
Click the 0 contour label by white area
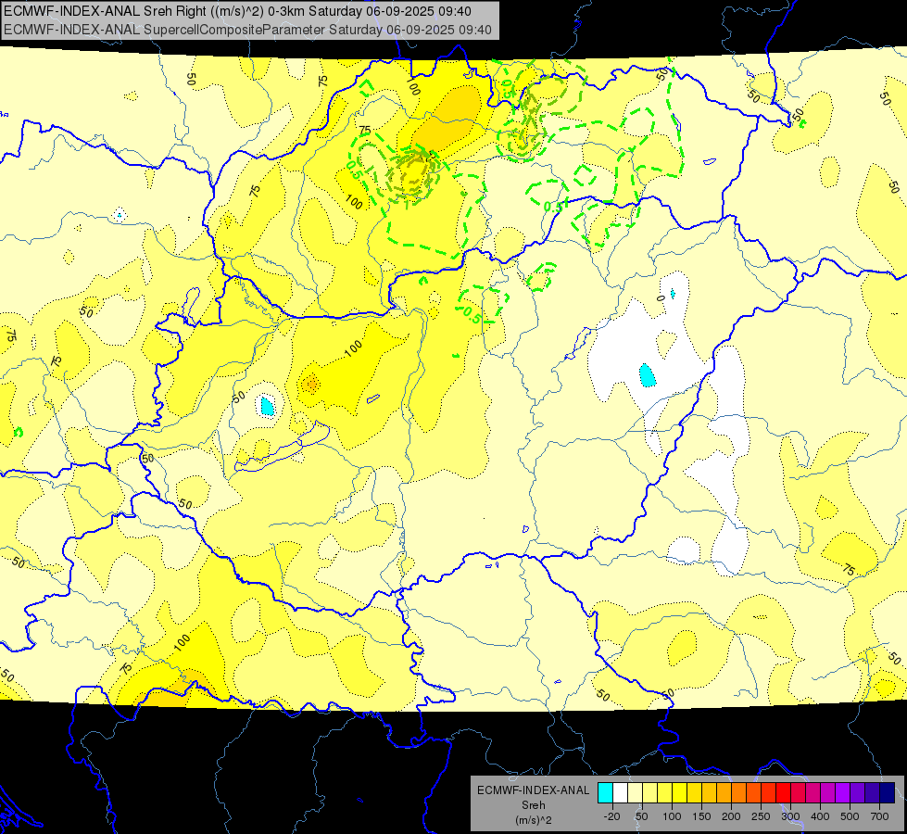pyautogui.click(x=661, y=298)
